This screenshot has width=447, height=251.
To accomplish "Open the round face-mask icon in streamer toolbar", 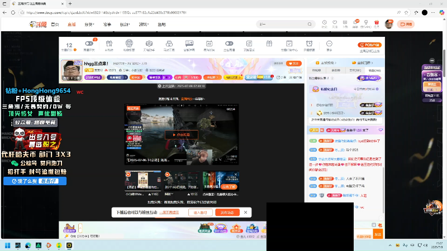I will 129,44.
